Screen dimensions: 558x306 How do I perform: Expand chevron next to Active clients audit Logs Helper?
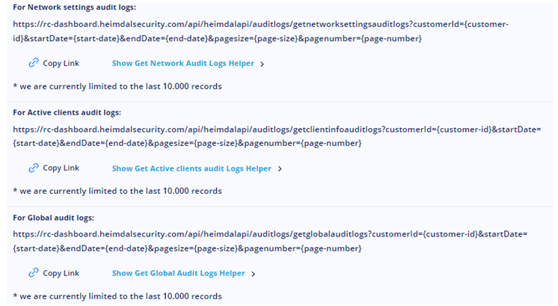(280, 168)
